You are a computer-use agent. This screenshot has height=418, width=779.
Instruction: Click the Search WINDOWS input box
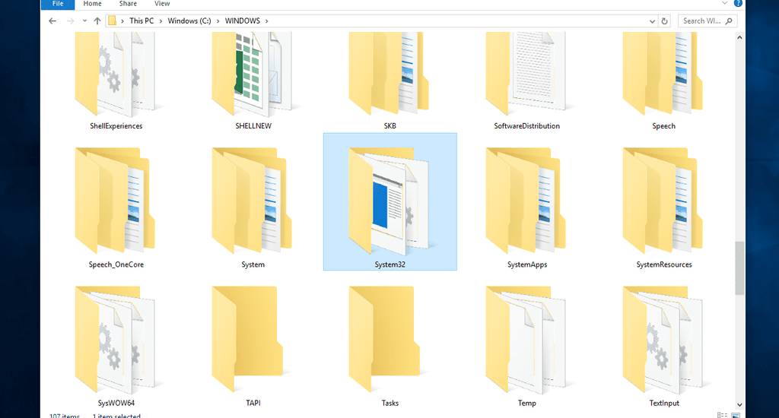click(704, 21)
